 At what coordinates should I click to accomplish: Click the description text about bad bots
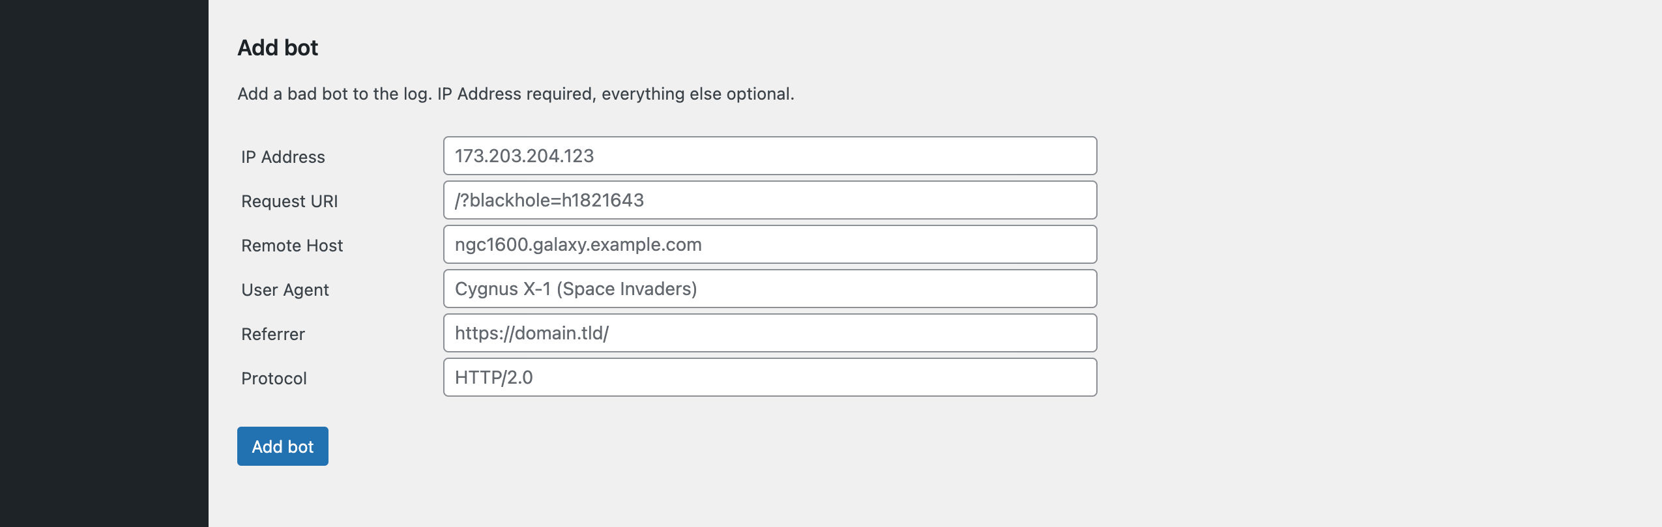click(x=516, y=94)
